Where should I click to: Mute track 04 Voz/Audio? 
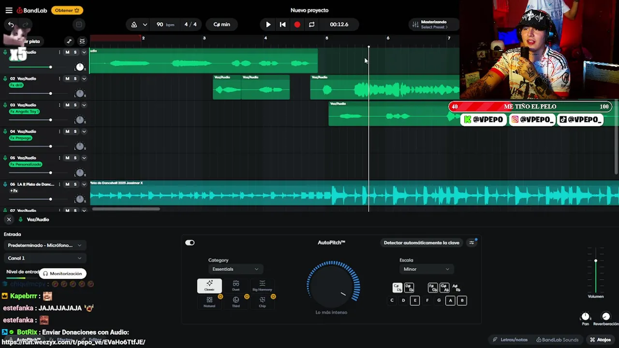click(67, 131)
